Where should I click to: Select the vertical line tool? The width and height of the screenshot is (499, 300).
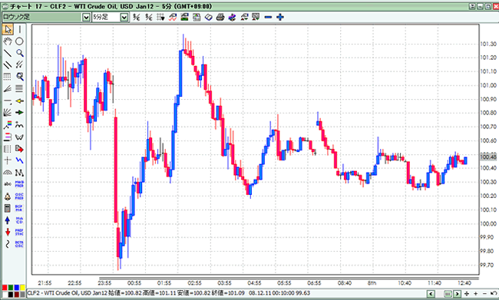20,29
